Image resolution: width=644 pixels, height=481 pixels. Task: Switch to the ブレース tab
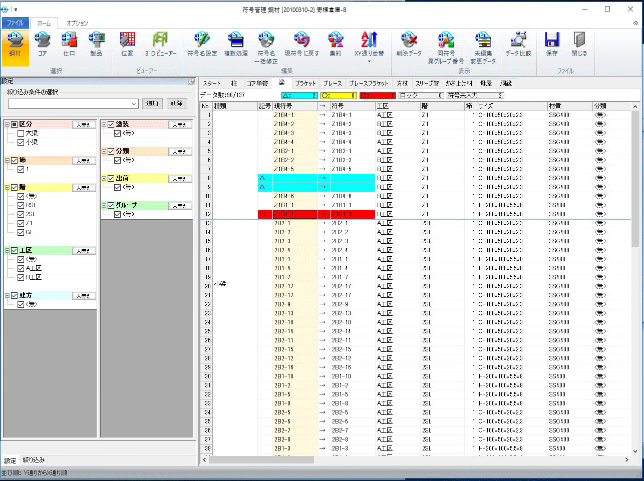tap(332, 84)
